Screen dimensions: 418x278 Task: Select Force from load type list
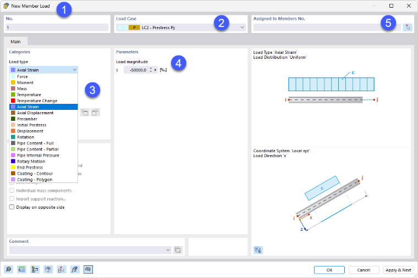click(43, 76)
